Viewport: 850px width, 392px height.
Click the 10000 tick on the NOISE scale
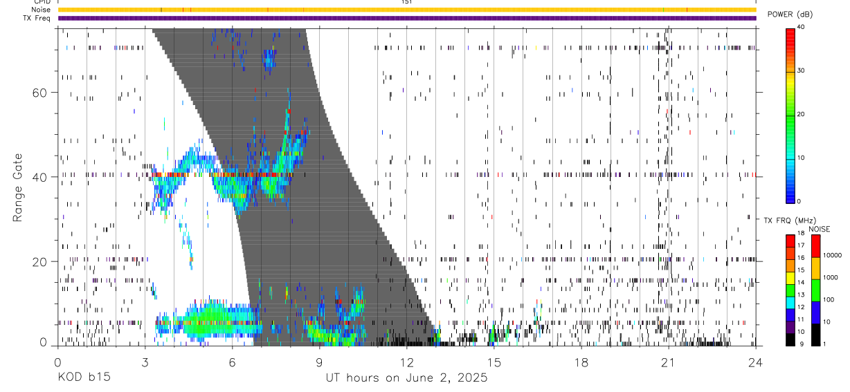(x=832, y=255)
